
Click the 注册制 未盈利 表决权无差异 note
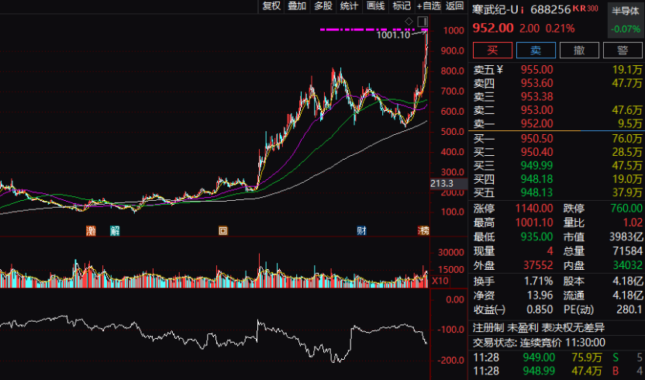tap(539, 328)
